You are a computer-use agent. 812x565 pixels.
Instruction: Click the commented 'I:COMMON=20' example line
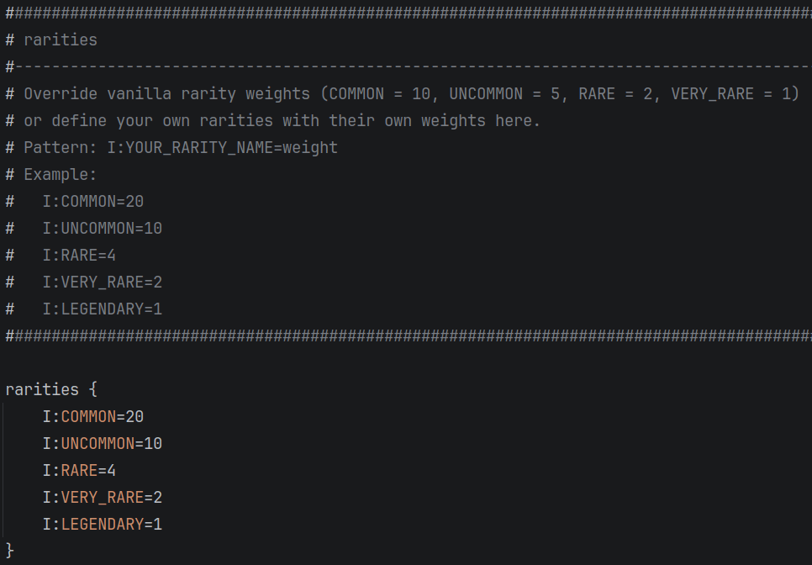(93, 202)
